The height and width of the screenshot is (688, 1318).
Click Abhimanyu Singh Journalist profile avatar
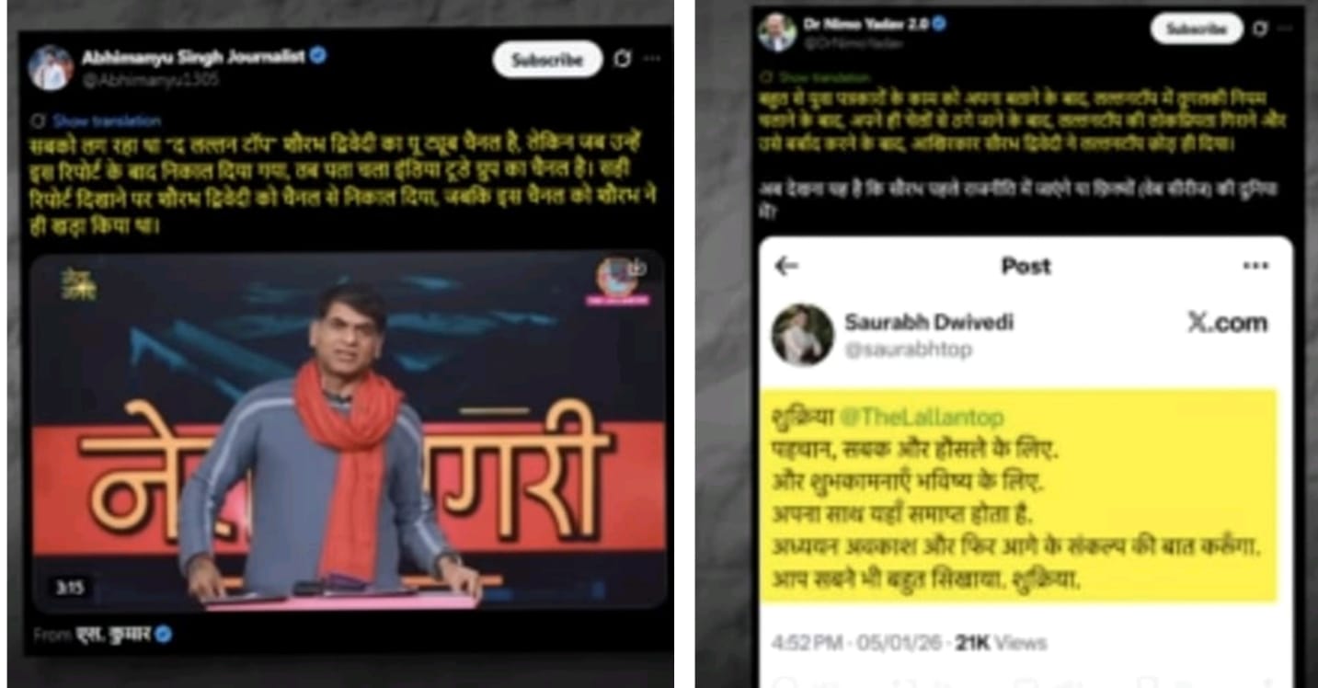(50, 68)
